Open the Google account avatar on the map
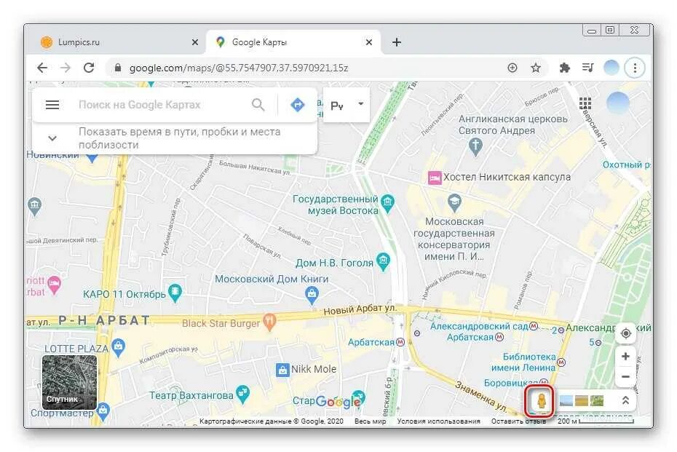Viewport: 677px width, 452px height. pyautogui.click(x=617, y=103)
